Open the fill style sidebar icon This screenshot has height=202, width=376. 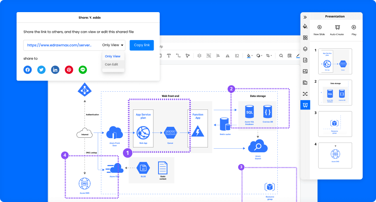(x=305, y=27)
